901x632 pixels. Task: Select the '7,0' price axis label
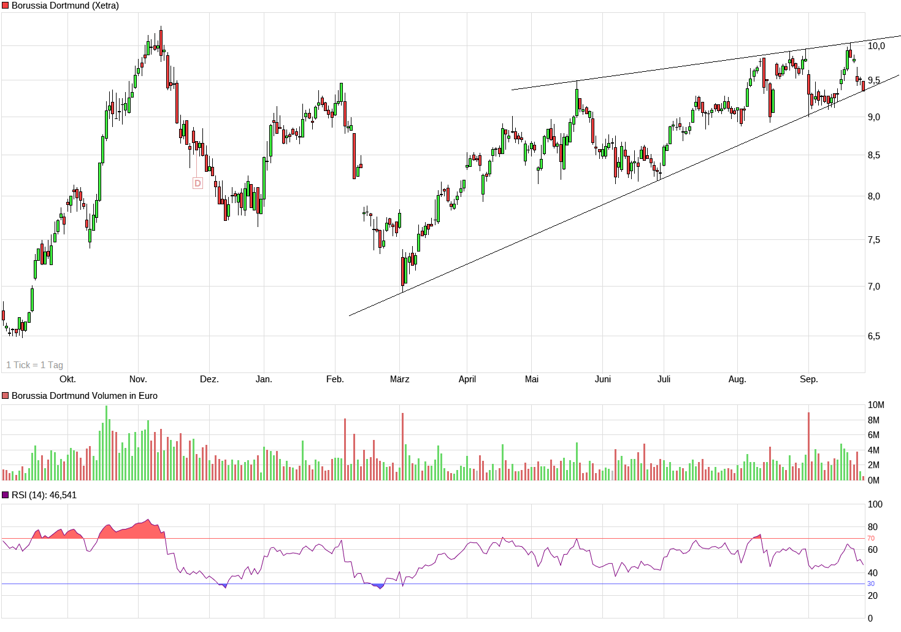pos(874,287)
